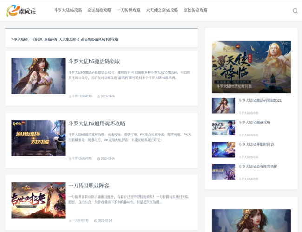
Task: Click the 旋风玩 site logo
Action: (x=21, y=11)
